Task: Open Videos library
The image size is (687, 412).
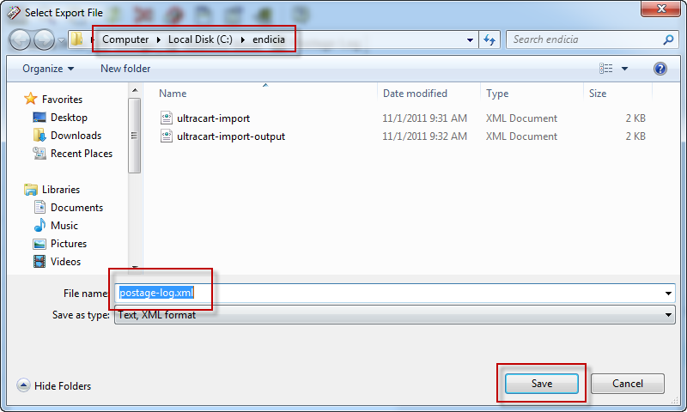Action: pos(65,262)
